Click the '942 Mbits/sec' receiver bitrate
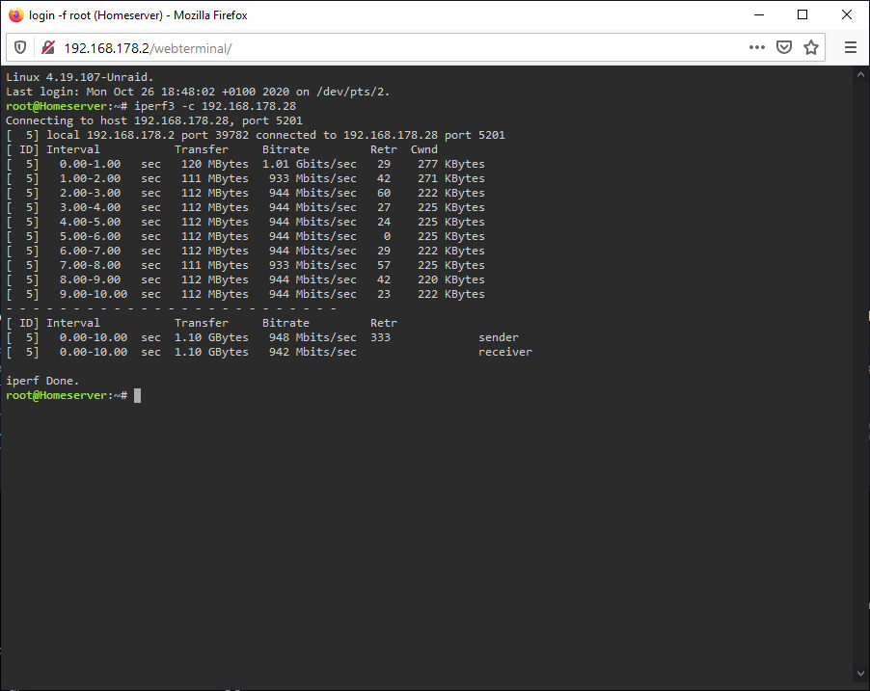Image resolution: width=870 pixels, height=691 pixels. (x=313, y=352)
